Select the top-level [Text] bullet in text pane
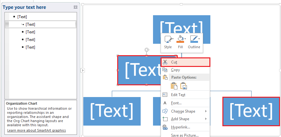Screen dimensions: 281x137 point(22,17)
